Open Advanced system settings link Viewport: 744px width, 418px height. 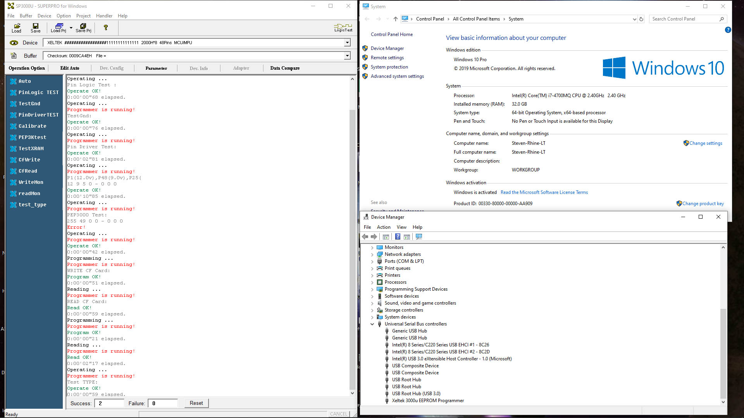(x=397, y=76)
